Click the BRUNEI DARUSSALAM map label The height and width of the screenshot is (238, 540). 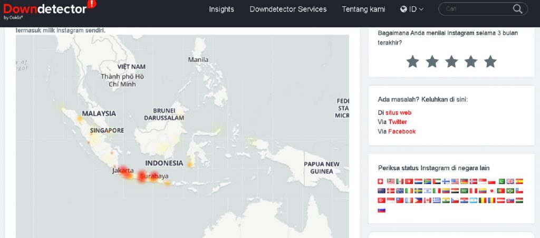click(x=164, y=114)
